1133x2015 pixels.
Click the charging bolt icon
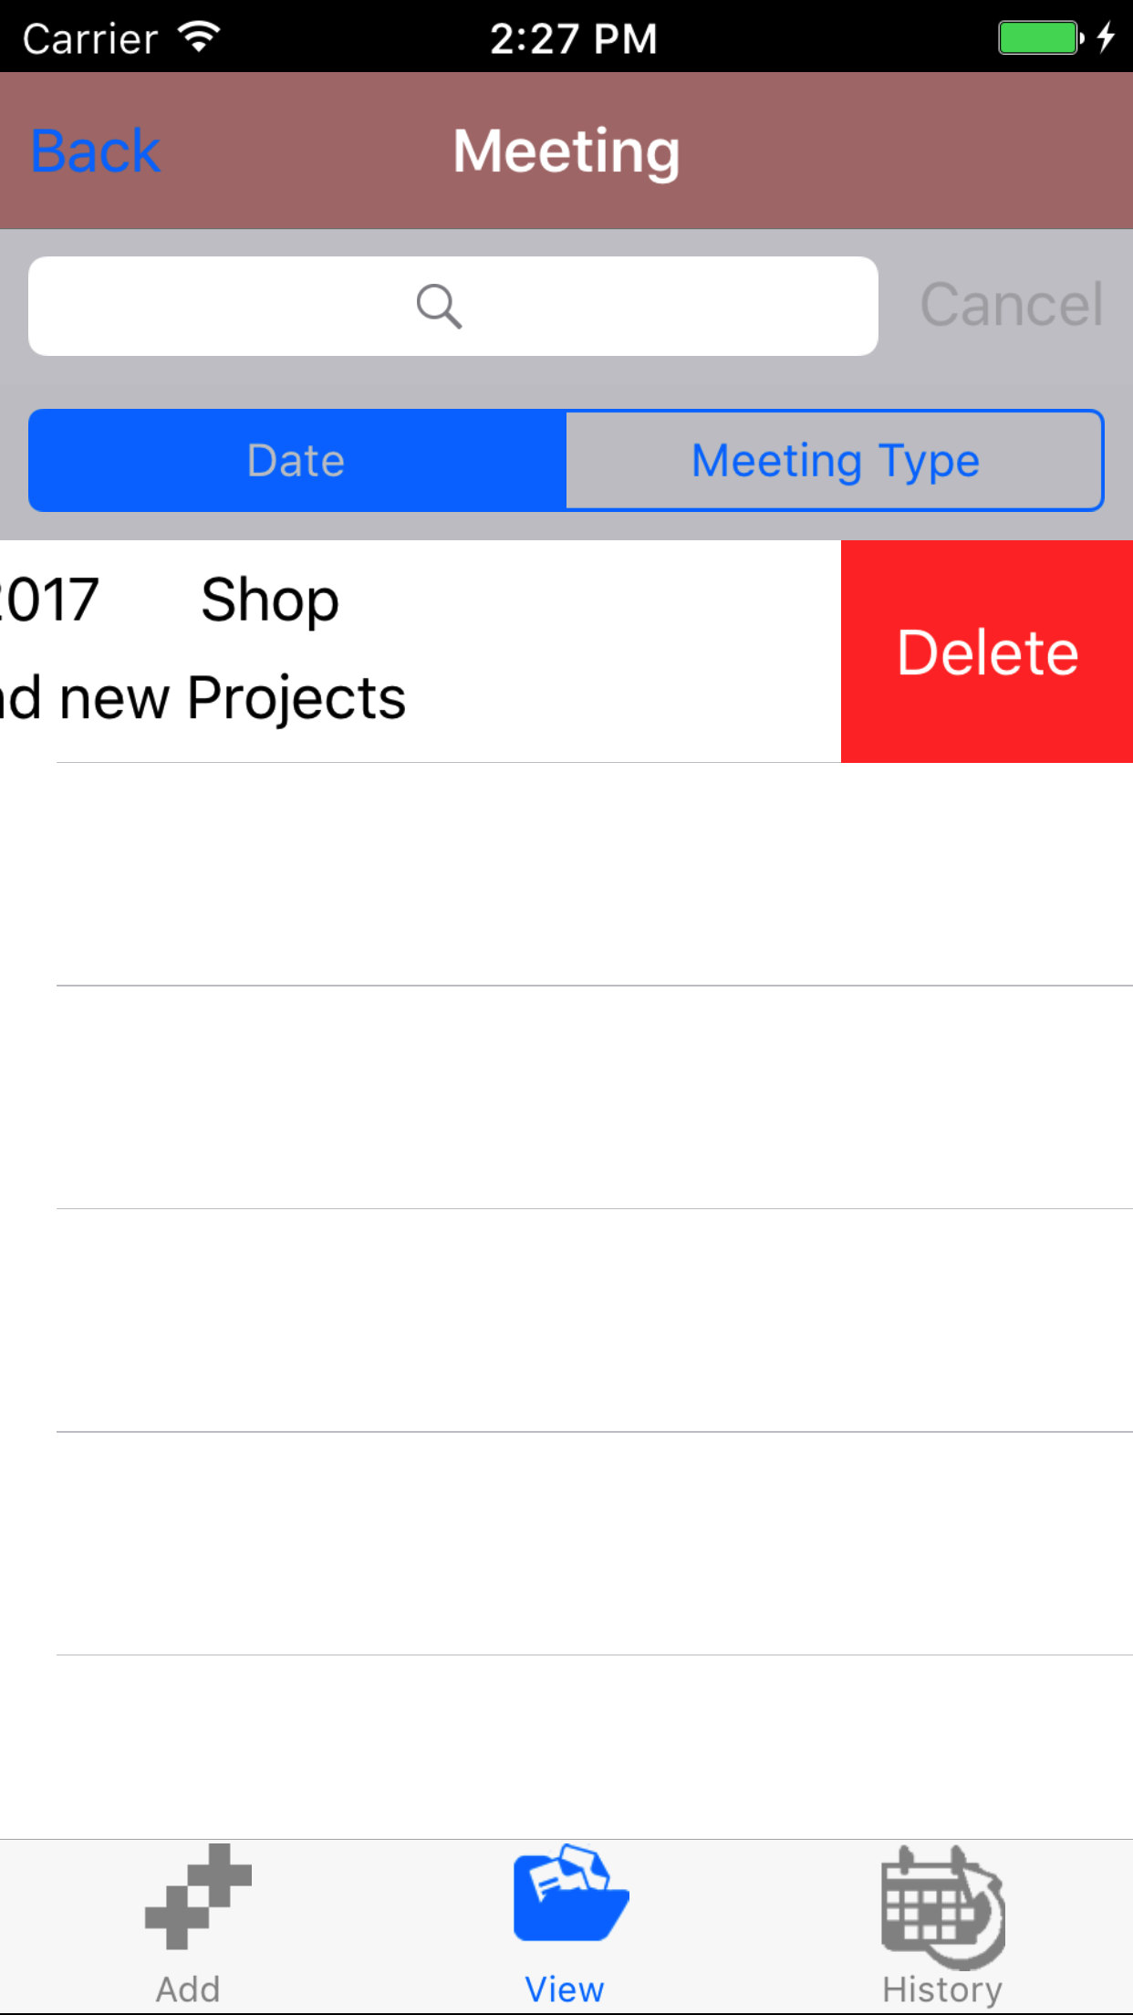pyautogui.click(x=1106, y=37)
